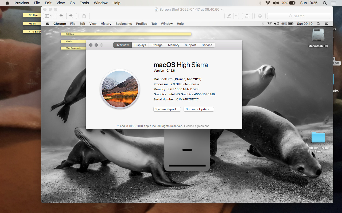Click the volume icon in the top menu bar
This screenshot has width=342, height=213.
coord(276,3)
